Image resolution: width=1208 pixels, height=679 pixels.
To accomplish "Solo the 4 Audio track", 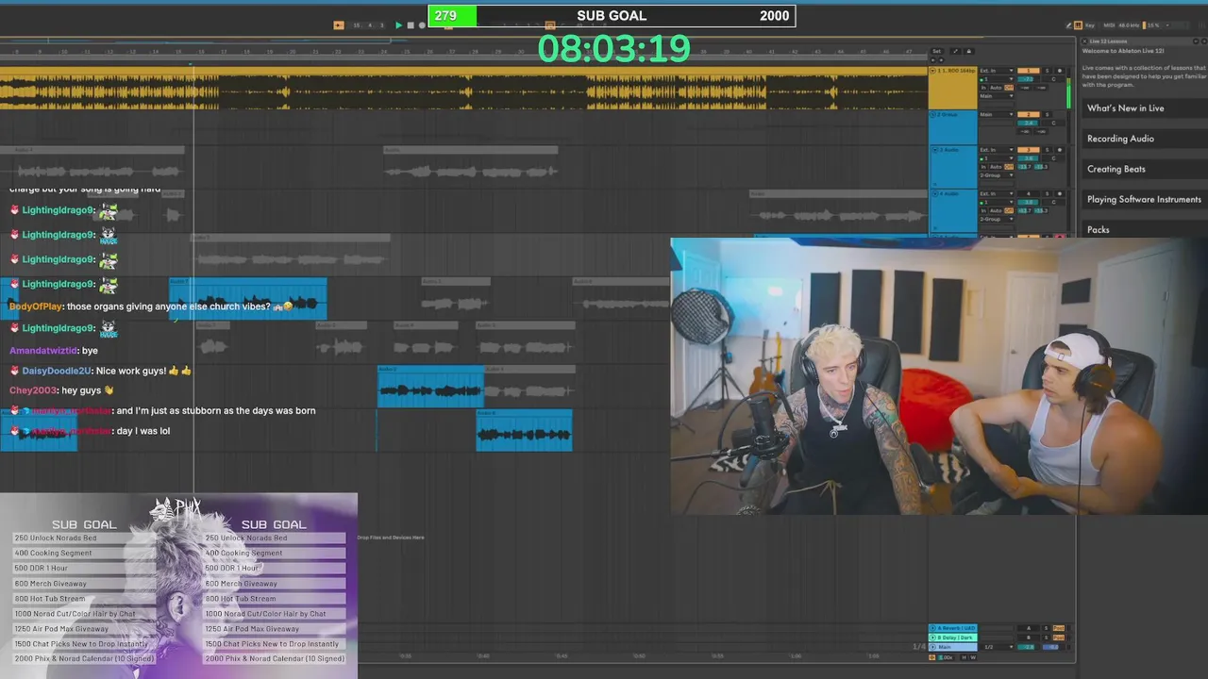I will (x=1047, y=193).
